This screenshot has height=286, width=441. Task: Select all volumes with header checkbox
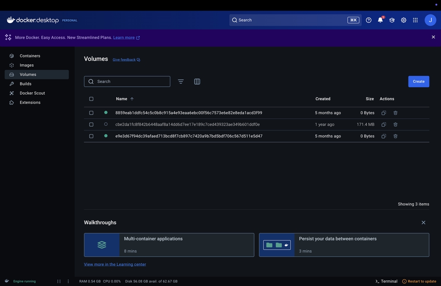(x=91, y=99)
